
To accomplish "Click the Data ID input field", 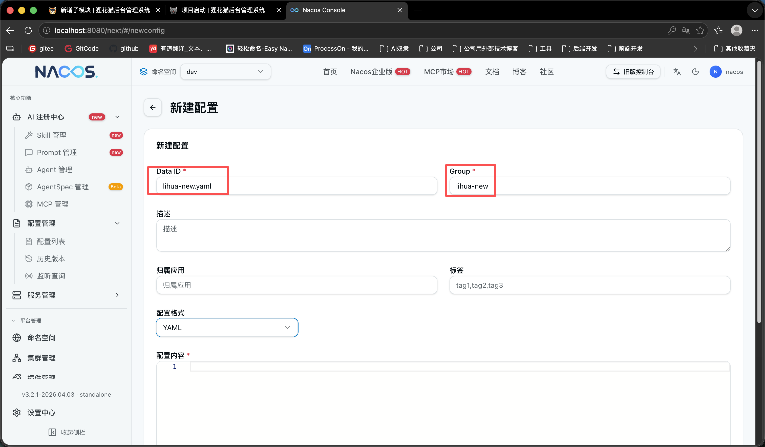I will pos(296,186).
